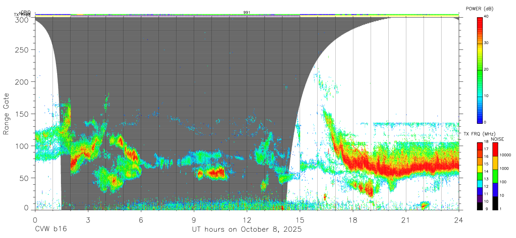Screen dimensions: 516x238
Task: Click the 40 label on the POWER scale
Action: coord(487,17)
